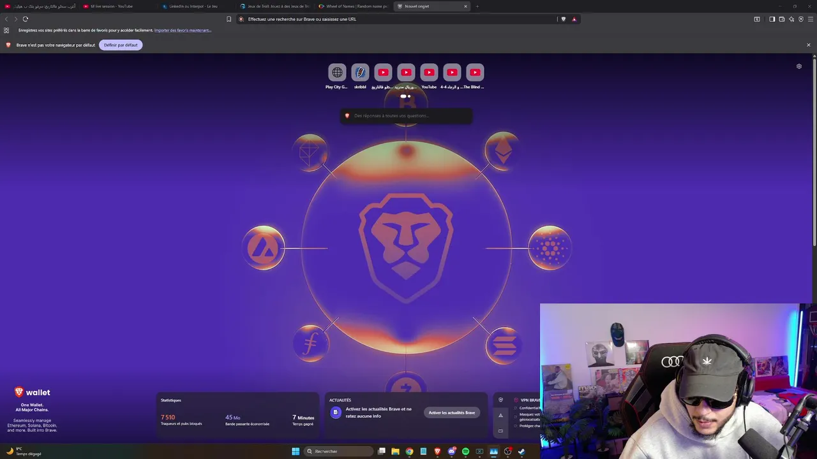
Task: Open the bookmarks apps grid icon
Action: coord(6,30)
